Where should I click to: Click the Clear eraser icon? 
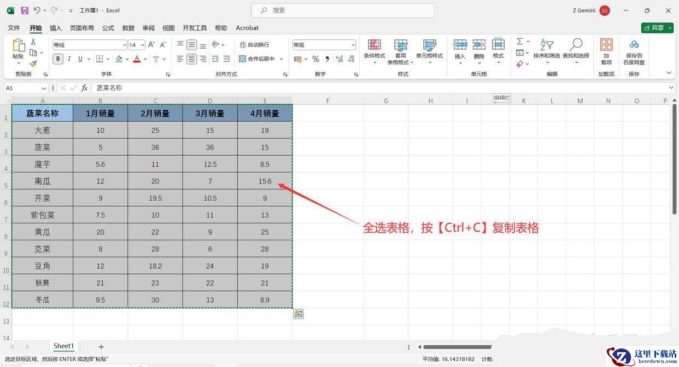point(520,64)
